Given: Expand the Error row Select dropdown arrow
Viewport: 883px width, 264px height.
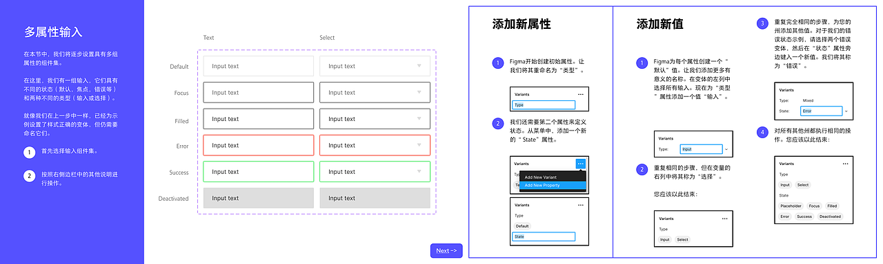Looking at the screenshot, I should (419, 145).
